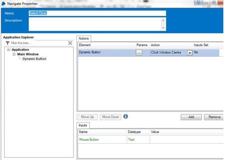Open the Click Window Centre action dropdown

click(x=189, y=53)
